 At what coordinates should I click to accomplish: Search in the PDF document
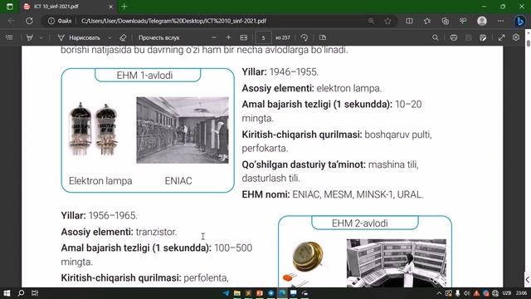[435, 37]
